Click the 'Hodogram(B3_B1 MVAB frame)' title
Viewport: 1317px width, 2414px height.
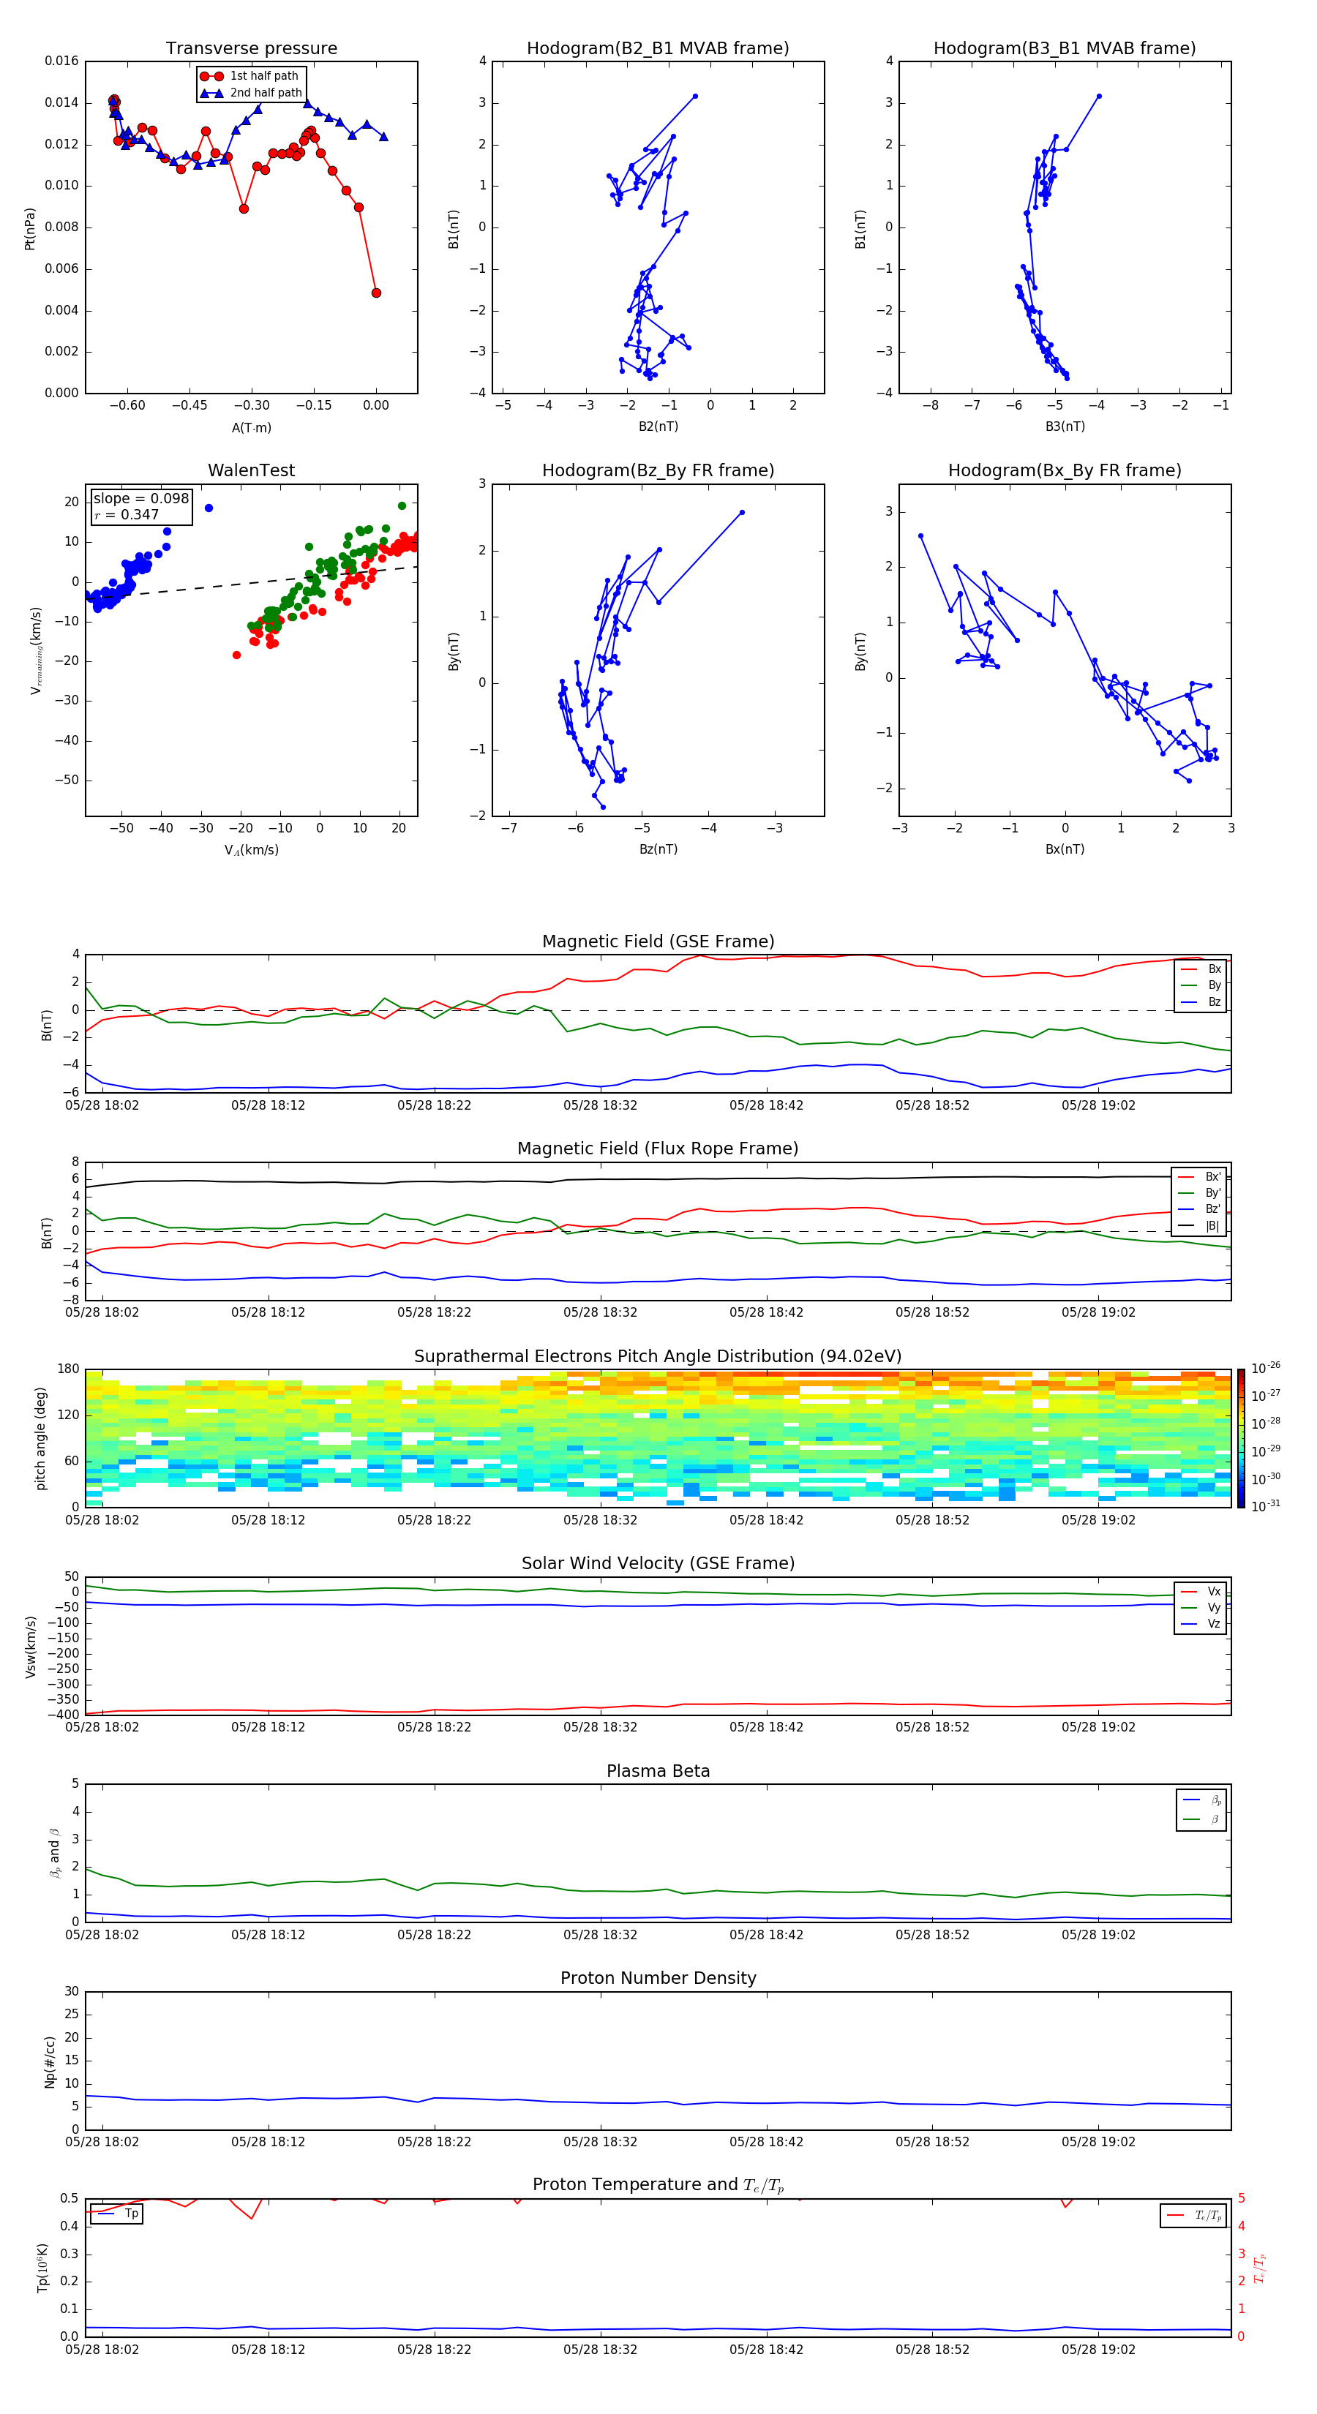(x=1064, y=48)
